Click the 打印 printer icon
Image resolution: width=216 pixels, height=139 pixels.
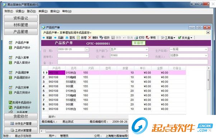136,38
